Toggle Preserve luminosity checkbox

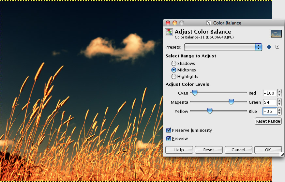(169, 130)
